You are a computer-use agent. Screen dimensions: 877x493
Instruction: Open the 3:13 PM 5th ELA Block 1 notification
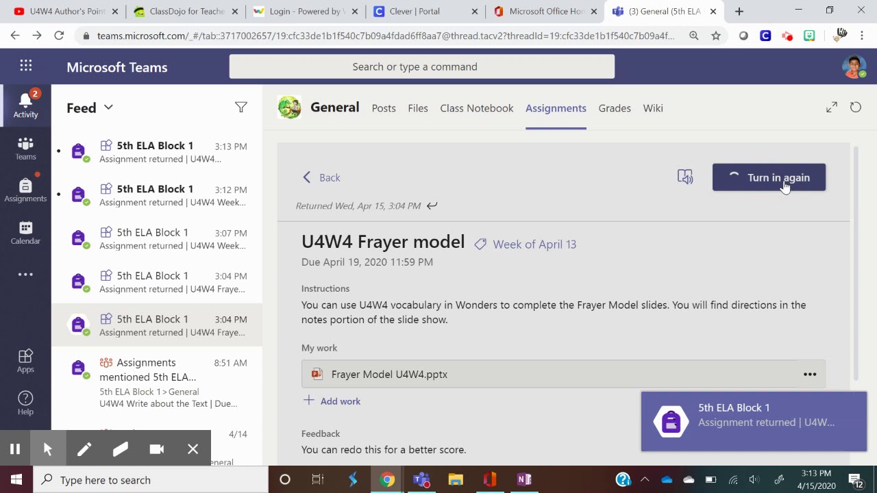point(157,152)
